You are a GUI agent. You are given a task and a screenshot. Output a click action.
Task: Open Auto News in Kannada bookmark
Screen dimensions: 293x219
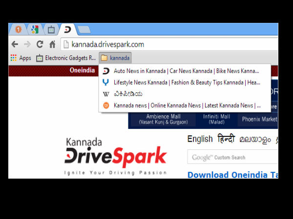[185, 71]
